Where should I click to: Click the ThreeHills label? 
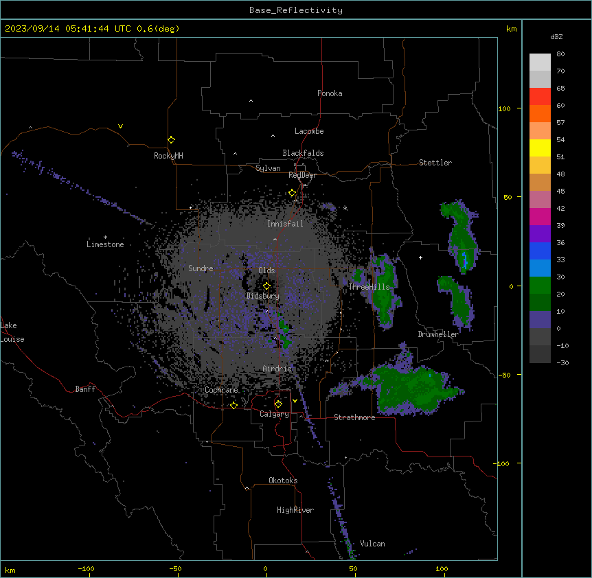pos(369,287)
